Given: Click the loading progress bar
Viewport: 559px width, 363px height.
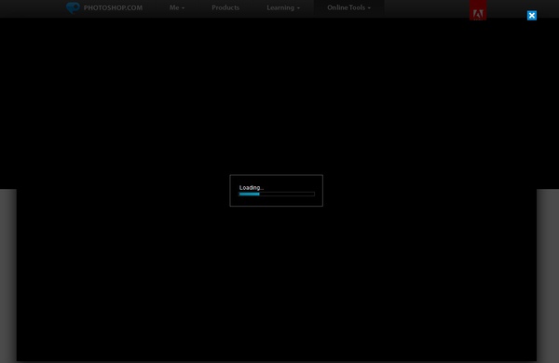Looking at the screenshot, I should [277, 195].
